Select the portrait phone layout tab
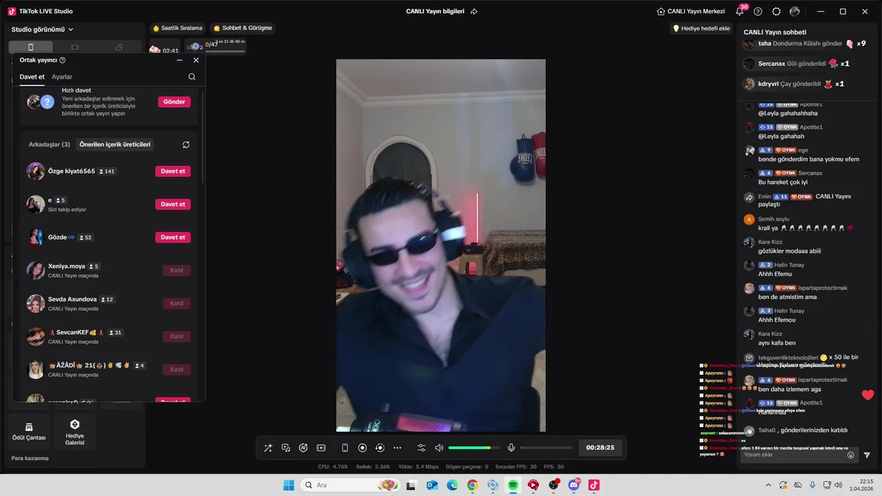882x496 pixels. [30, 47]
